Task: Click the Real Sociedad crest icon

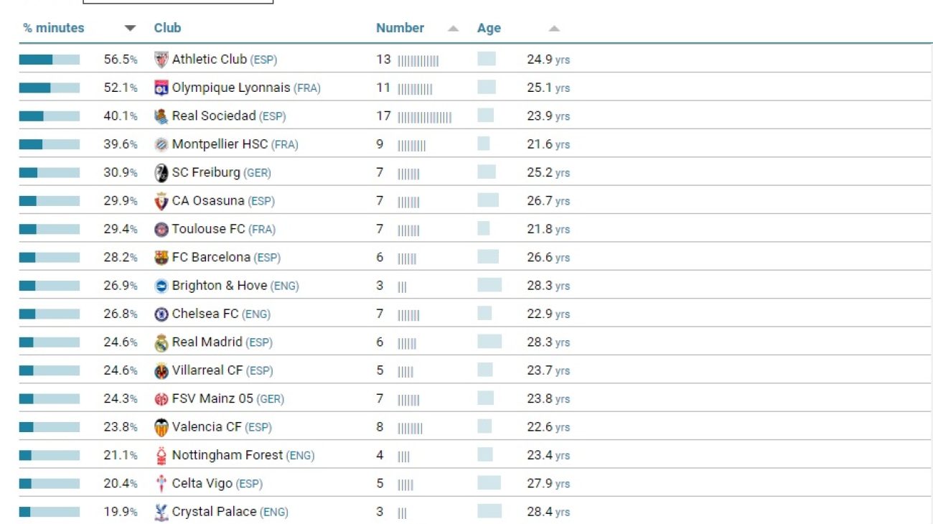Action: click(x=161, y=116)
